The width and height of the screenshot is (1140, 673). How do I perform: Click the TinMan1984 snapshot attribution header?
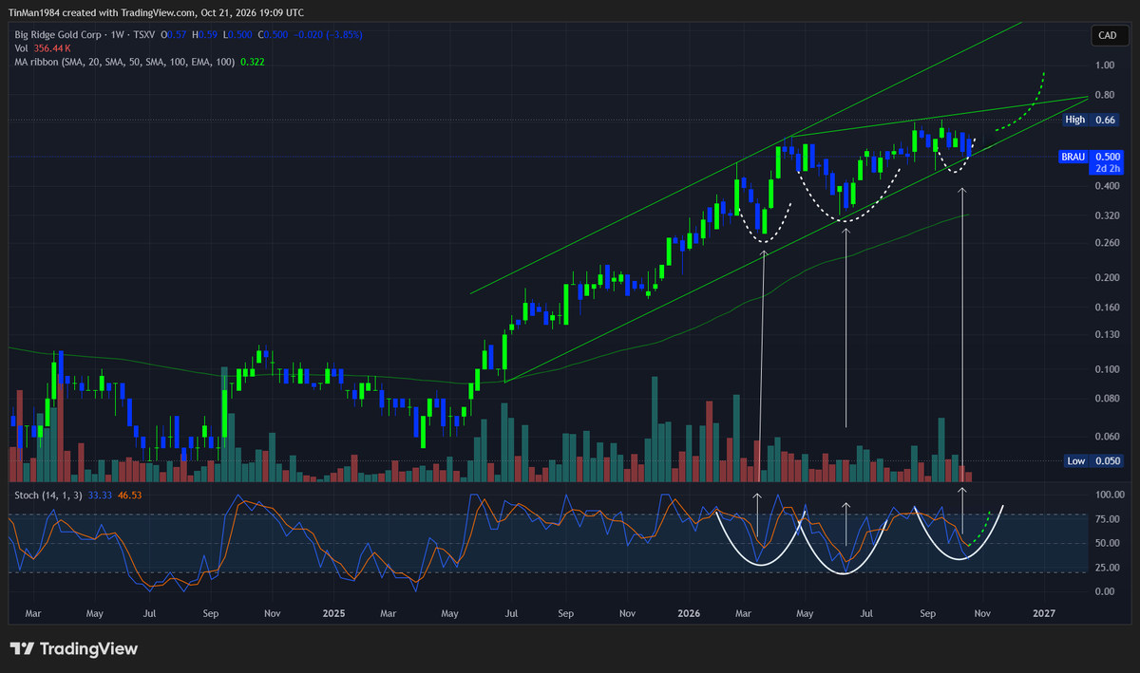coord(157,12)
